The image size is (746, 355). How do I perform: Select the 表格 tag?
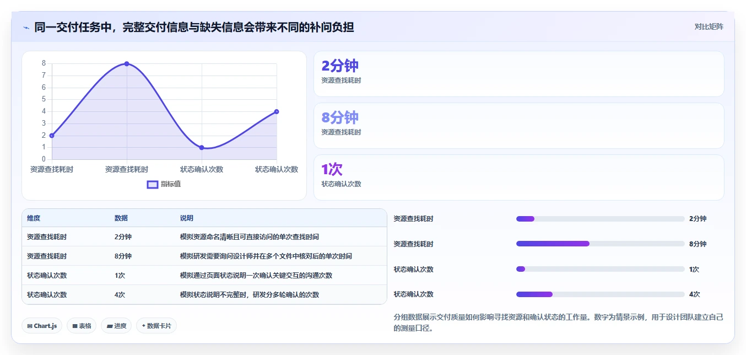click(82, 326)
